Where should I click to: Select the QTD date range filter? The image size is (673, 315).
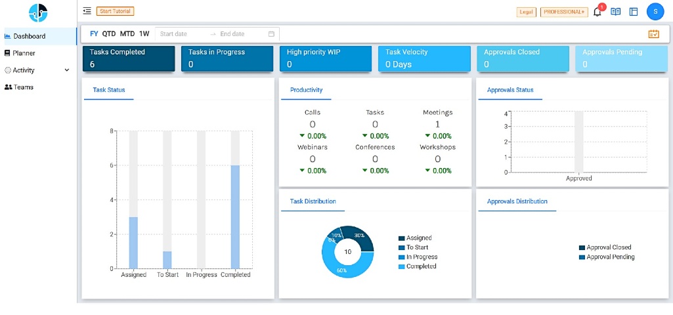(109, 34)
